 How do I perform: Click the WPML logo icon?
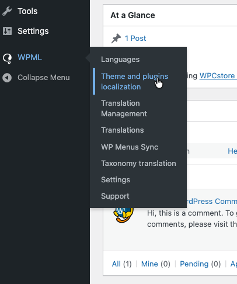pos(8,58)
